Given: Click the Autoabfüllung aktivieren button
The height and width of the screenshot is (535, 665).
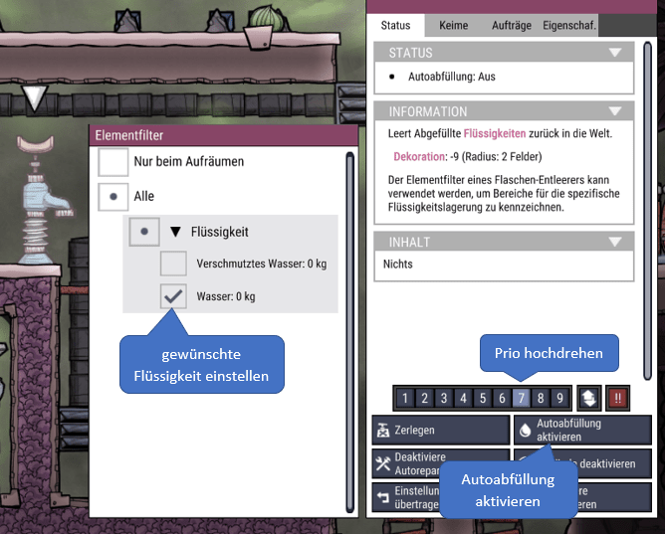Looking at the screenshot, I should pyautogui.click(x=582, y=430).
